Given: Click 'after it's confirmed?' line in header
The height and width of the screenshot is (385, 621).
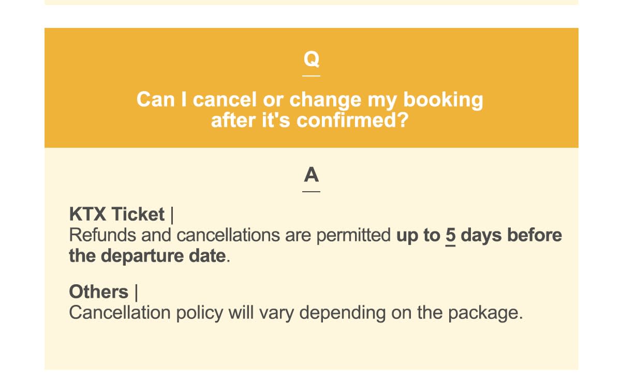Looking at the screenshot, I should (310, 120).
